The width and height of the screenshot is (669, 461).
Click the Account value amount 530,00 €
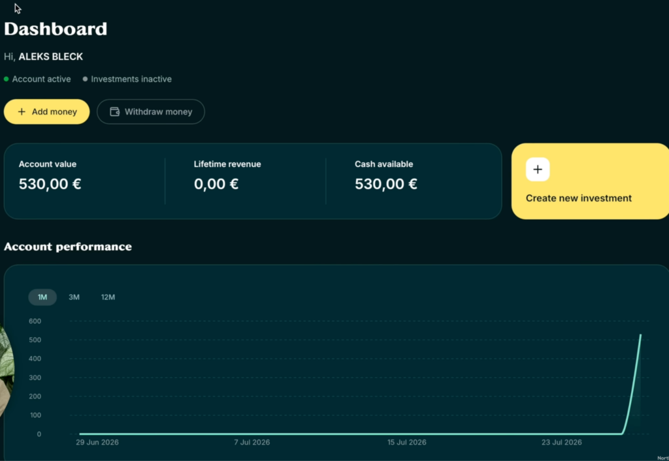(50, 184)
